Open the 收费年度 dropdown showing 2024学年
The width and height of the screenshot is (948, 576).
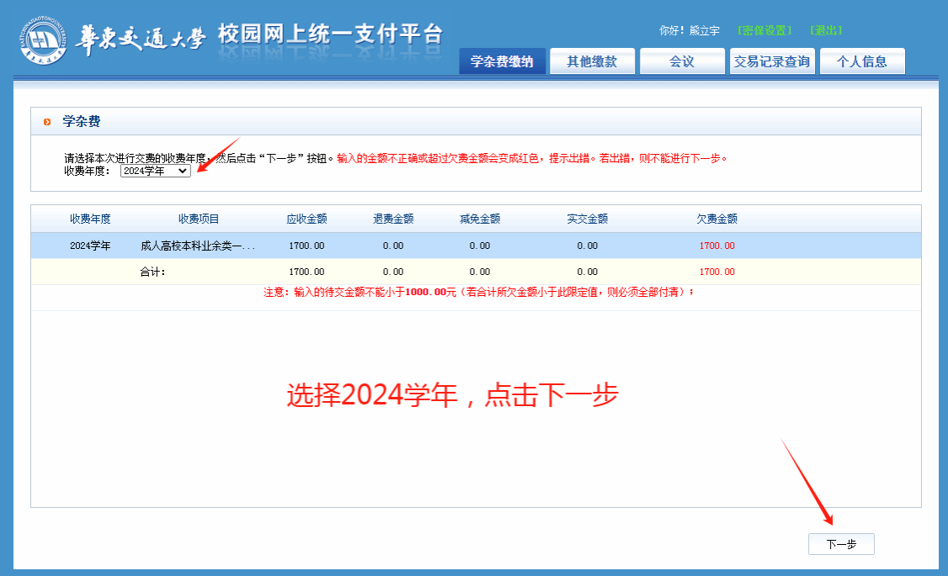(156, 171)
